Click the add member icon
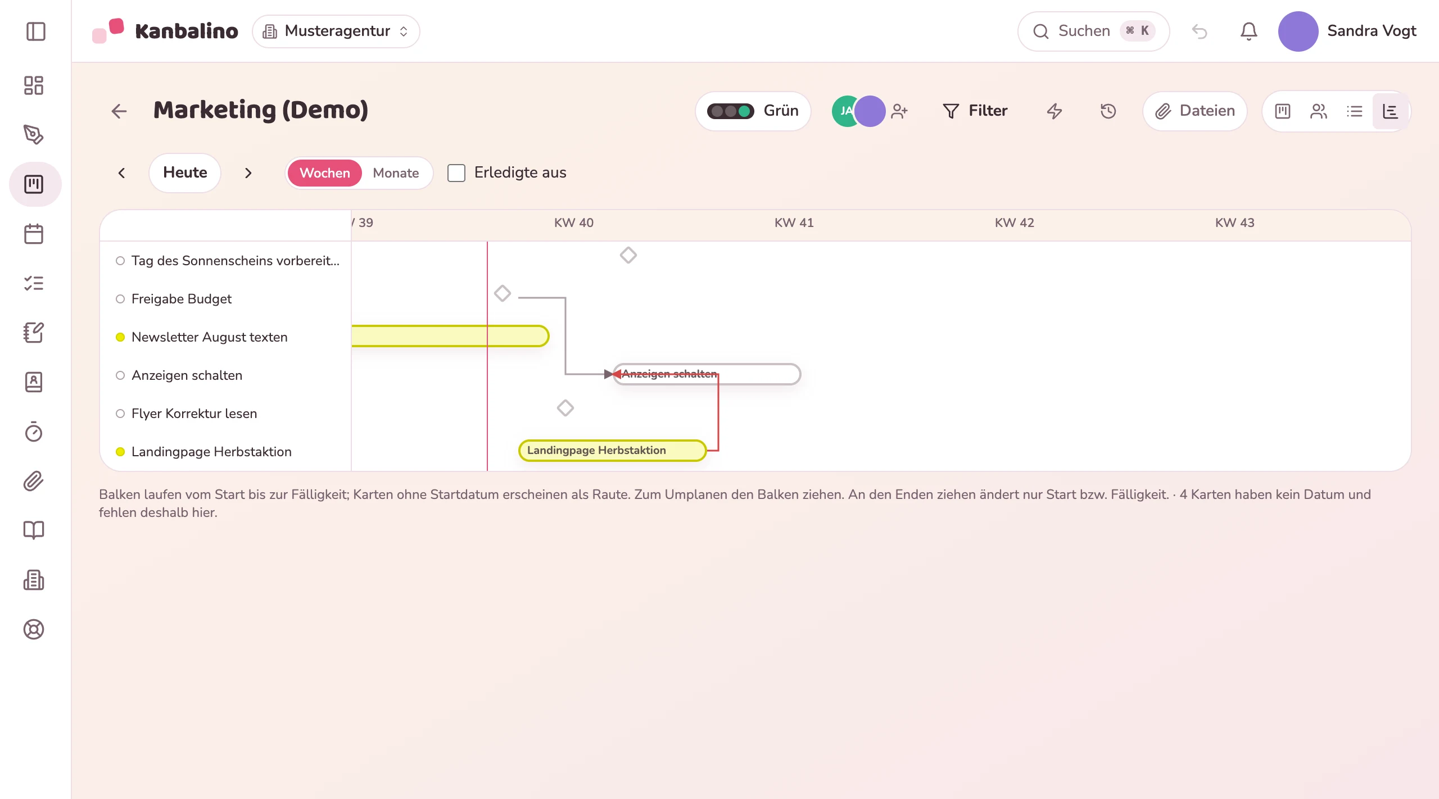 click(x=899, y=111)
